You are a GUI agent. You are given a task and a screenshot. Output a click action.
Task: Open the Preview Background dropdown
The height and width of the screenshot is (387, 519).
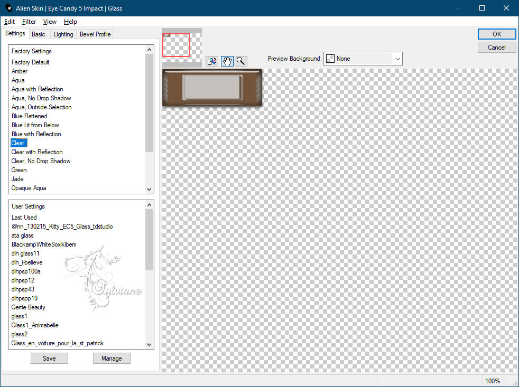(363, 59)
